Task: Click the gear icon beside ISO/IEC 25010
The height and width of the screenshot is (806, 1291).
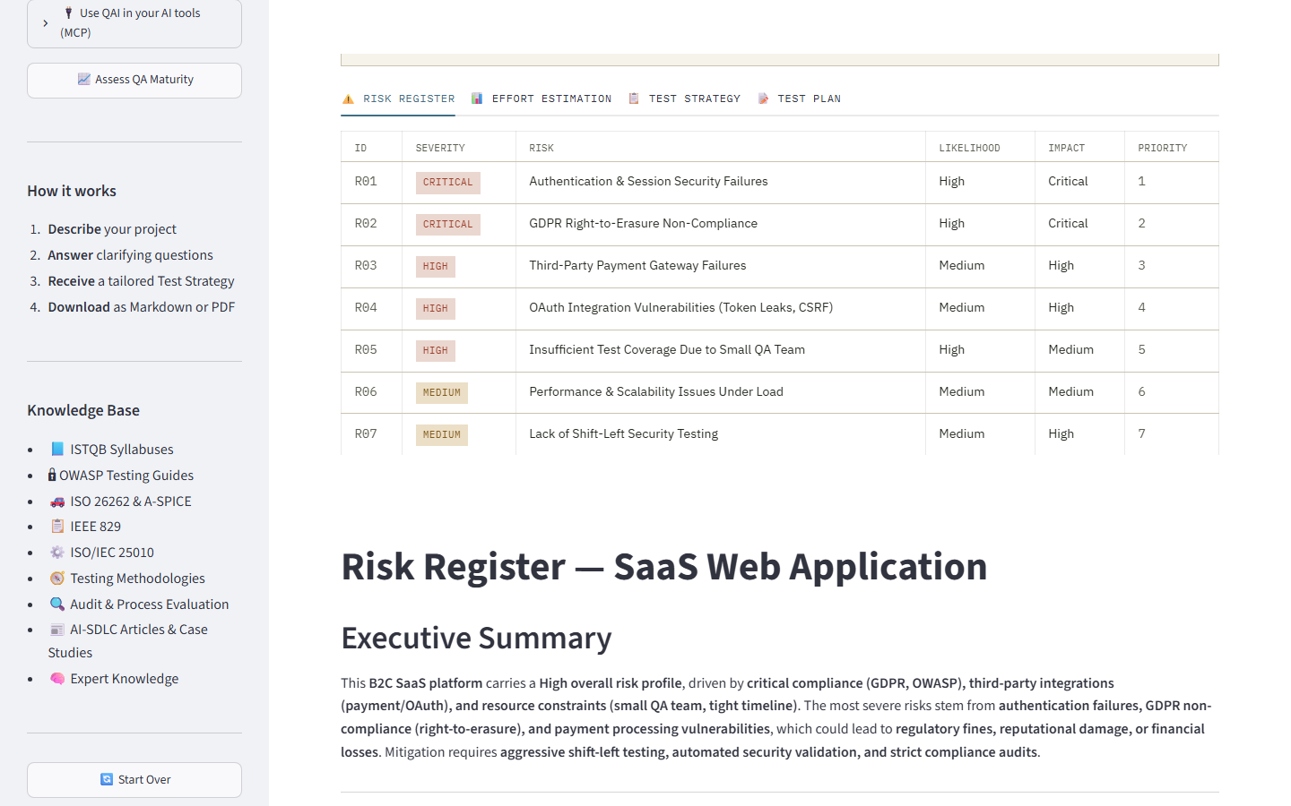Action: [57, 553]
